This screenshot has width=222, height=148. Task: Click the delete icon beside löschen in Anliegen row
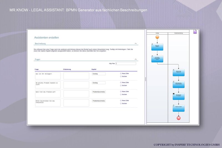(x=121, y=76)
